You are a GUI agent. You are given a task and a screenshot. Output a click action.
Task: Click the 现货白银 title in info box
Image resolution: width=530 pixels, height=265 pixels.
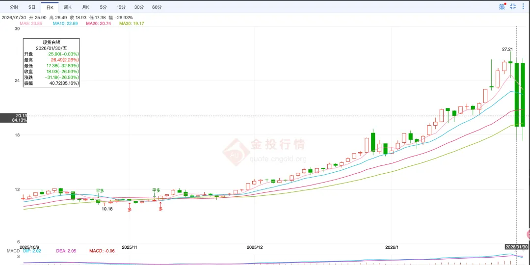[x=52, y=43]
